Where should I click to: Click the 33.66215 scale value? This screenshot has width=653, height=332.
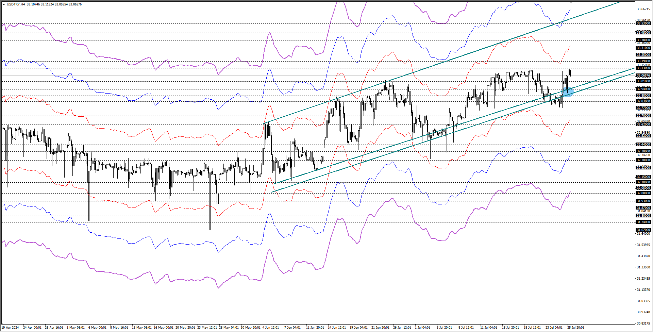pos(643,9)
